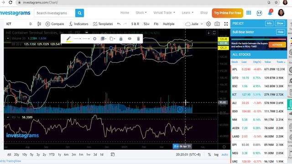Open the notifications bell
This screenshot has height=164, width=292.
[x=270, y=13]
